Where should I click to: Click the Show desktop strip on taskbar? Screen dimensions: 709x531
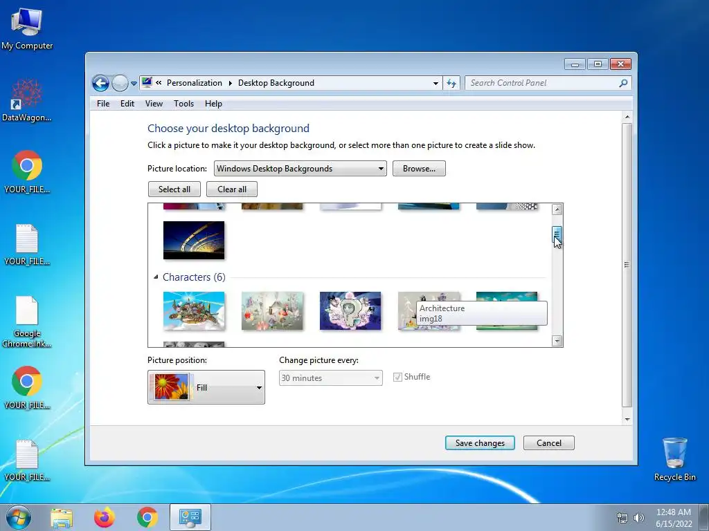(x=704, y=517)
